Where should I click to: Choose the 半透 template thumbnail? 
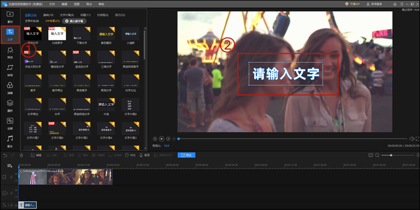(x=106, y=105)
